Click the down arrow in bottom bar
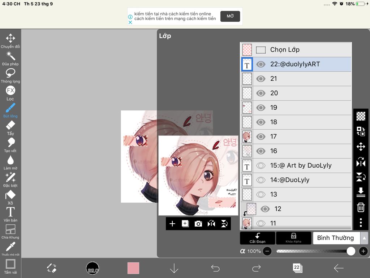This screenshot has height=278, width=370. [174, 268]
